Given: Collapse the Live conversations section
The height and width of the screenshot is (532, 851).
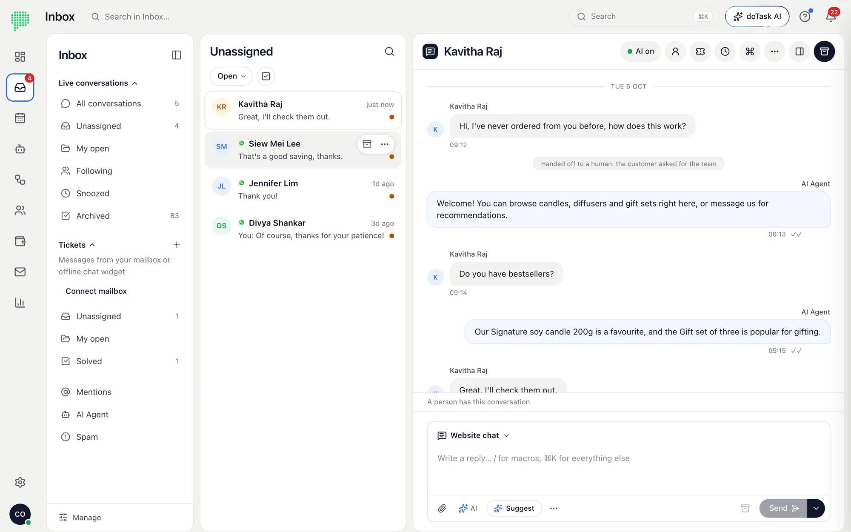Looking at the screenshot, I should pyautogui.click(x=98, y=83).
